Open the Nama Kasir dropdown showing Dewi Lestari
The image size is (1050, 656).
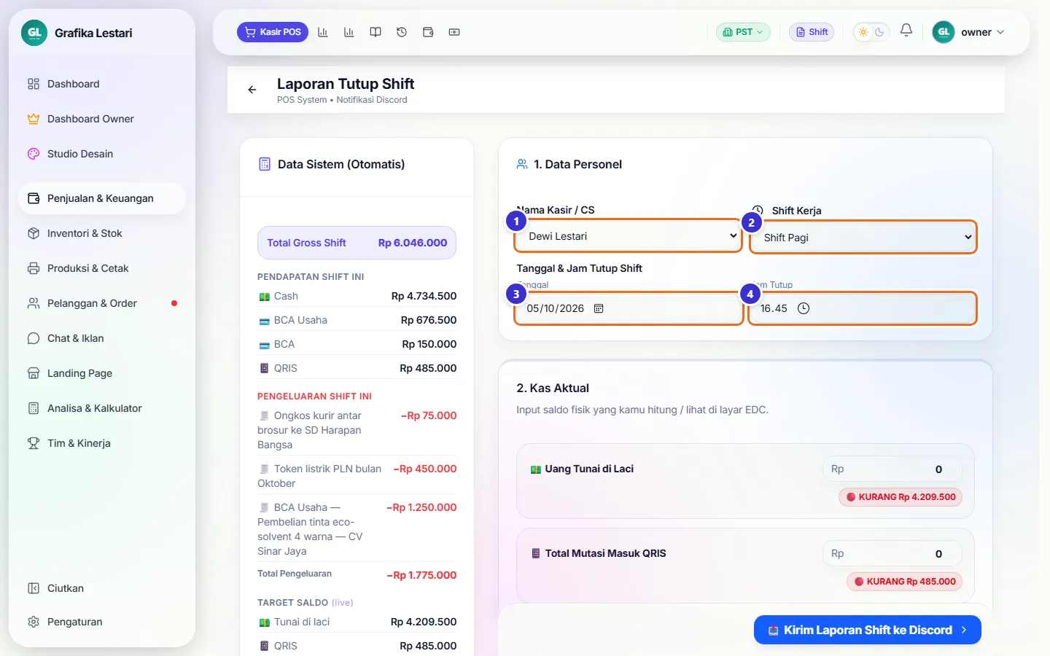(629, 236)
